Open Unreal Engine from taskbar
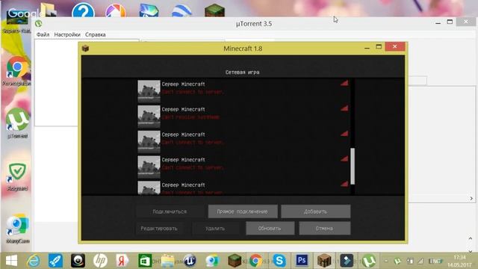The width and height of the screenshot is (478, 269). (x=190, y=261)
